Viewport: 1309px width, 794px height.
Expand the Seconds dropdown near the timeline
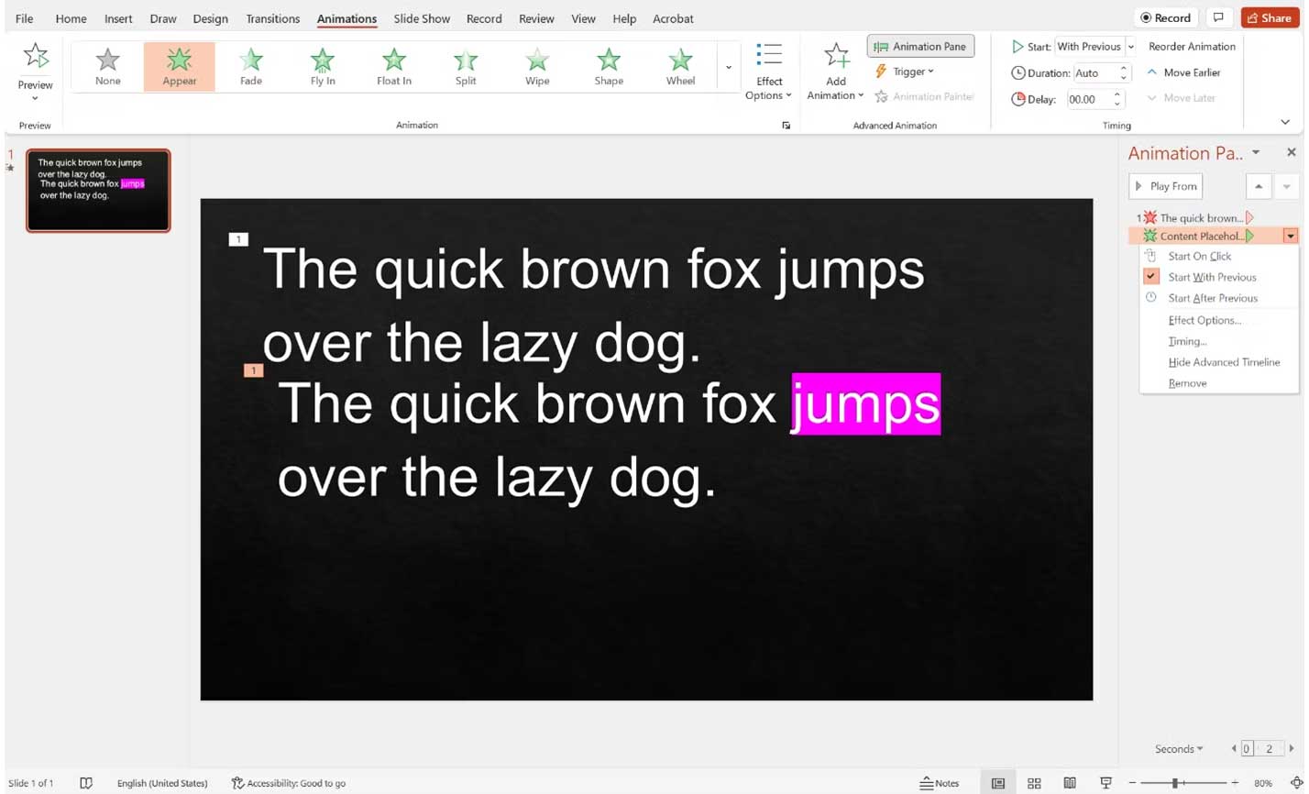tap(1179, 748)
